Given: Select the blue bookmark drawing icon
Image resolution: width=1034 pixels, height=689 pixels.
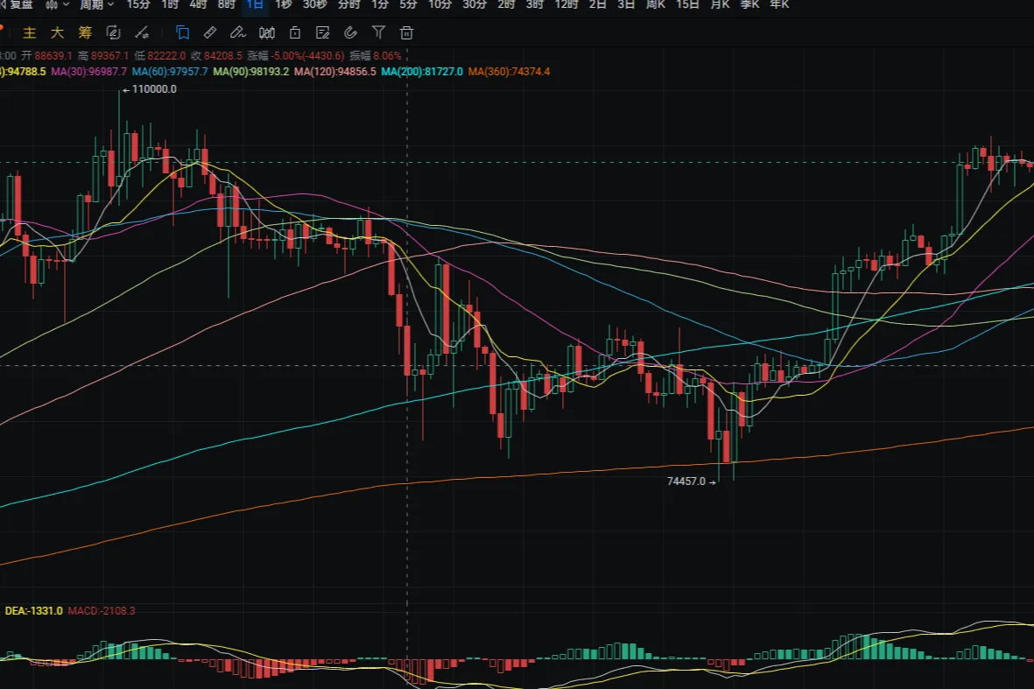Looking at the screenshot, I should [183, 32].
